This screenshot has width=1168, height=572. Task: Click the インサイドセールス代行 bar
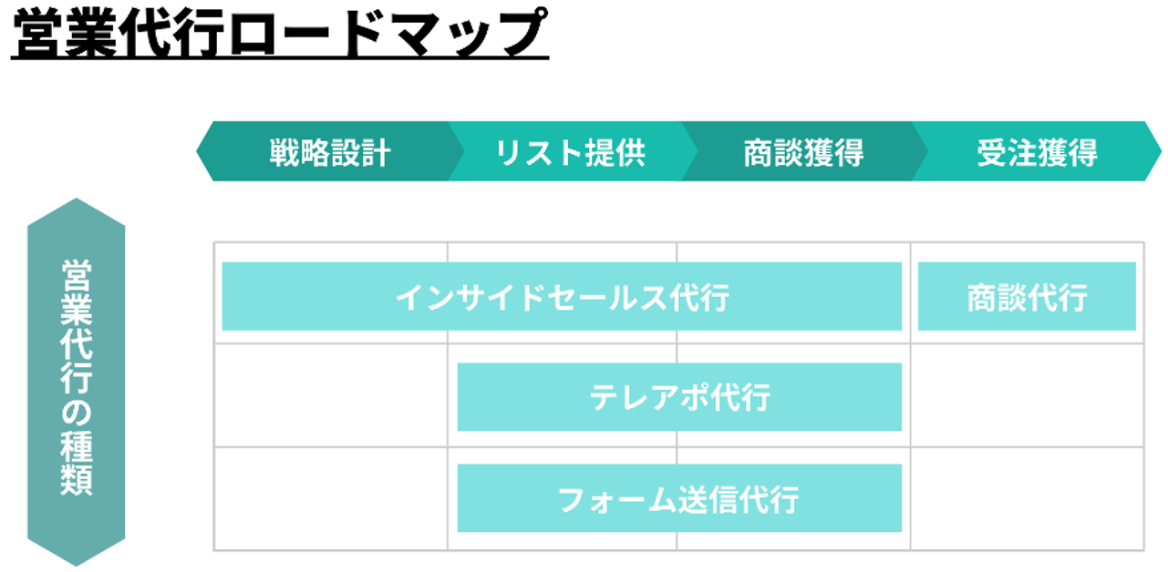[x=562, y=296]
